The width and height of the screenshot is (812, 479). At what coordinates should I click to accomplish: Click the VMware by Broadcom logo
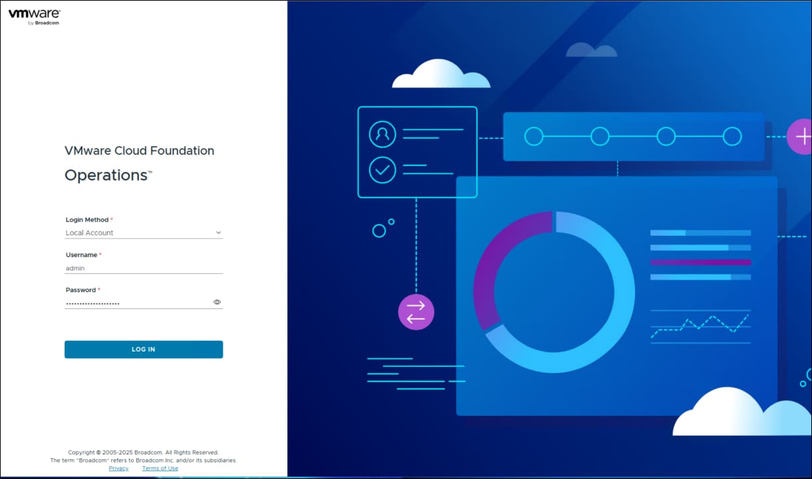pos(35,17)
